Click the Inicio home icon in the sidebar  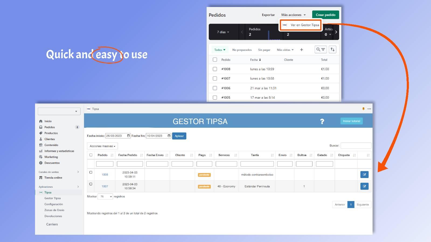coord(41,121)
